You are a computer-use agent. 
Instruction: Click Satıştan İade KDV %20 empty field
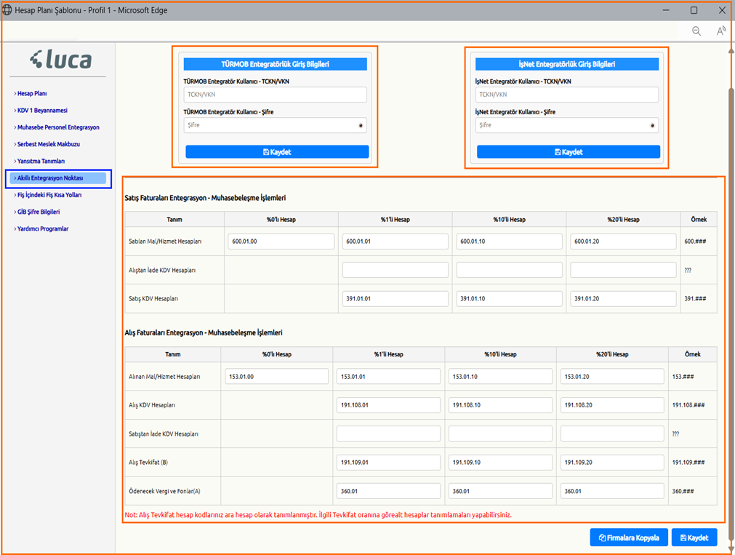click(x=612, y=434)
